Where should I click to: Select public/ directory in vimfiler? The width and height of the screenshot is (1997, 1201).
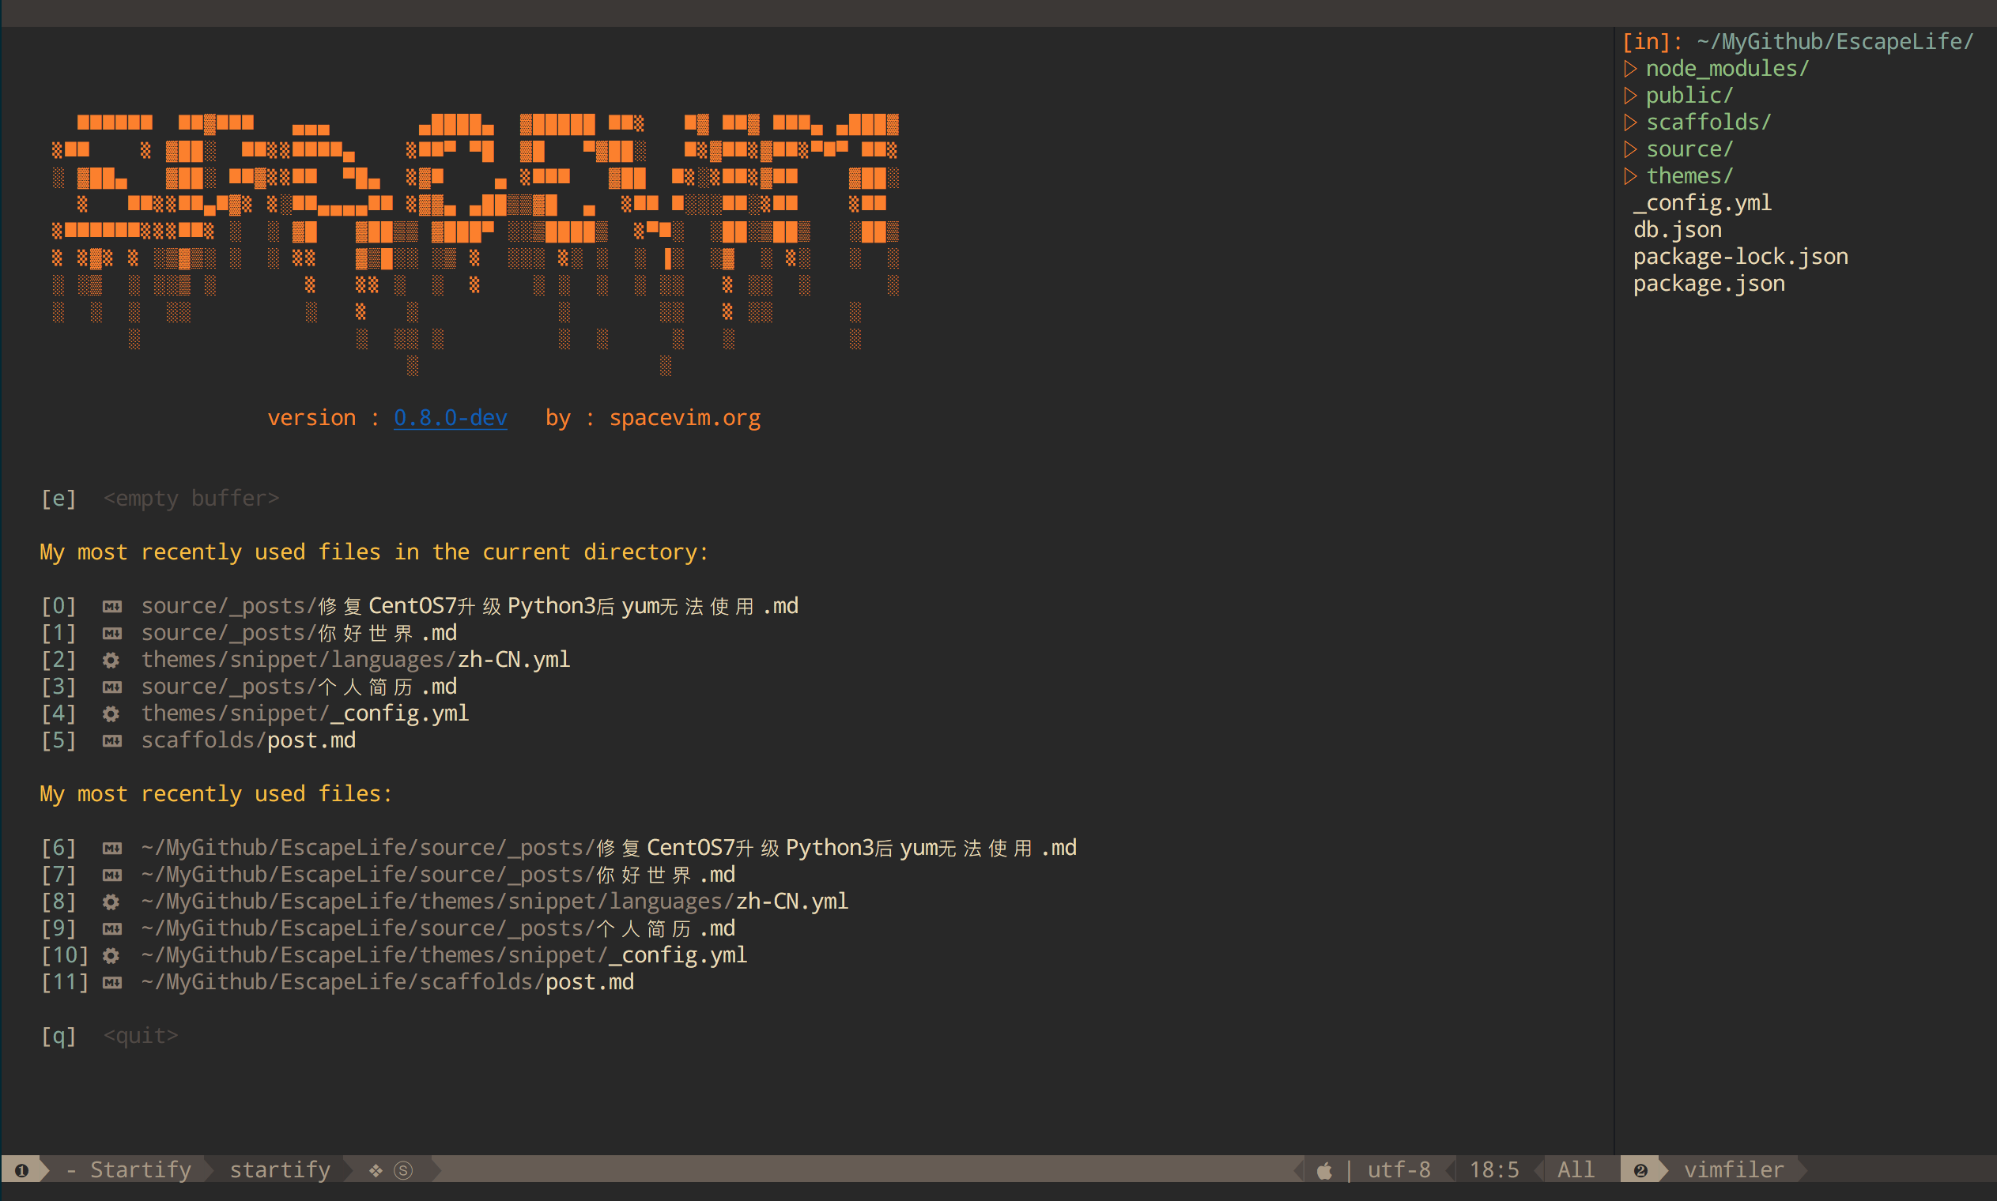pos(1689,96)
